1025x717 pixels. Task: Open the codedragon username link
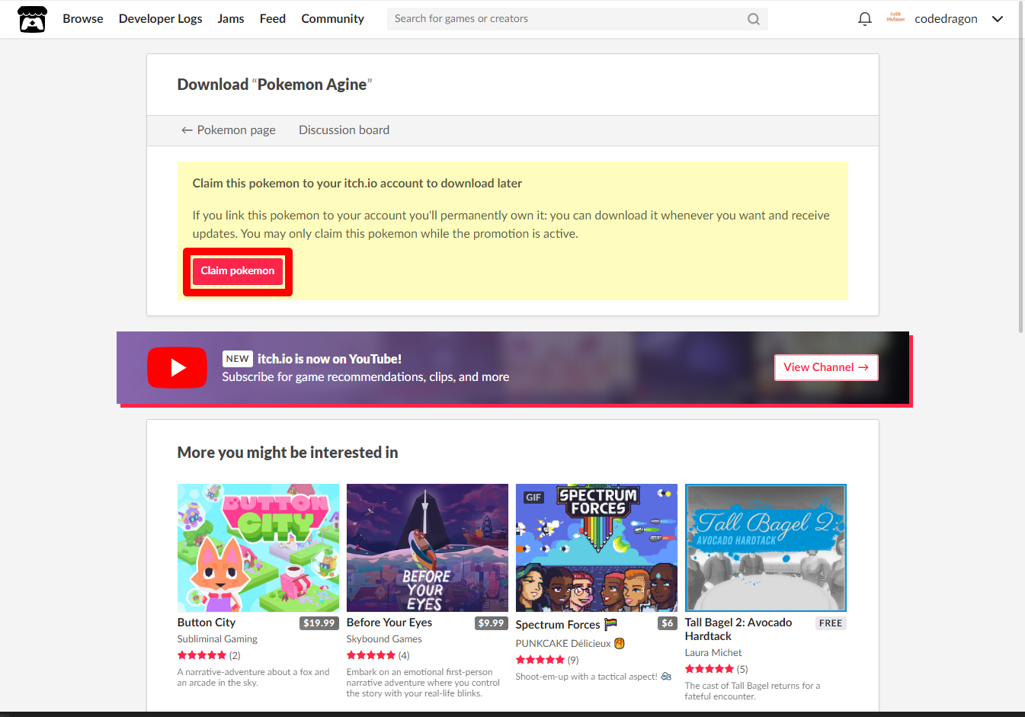946,19
